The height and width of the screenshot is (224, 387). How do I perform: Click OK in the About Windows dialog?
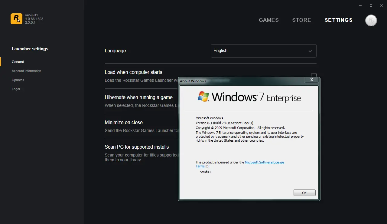[x=304, y=193]
